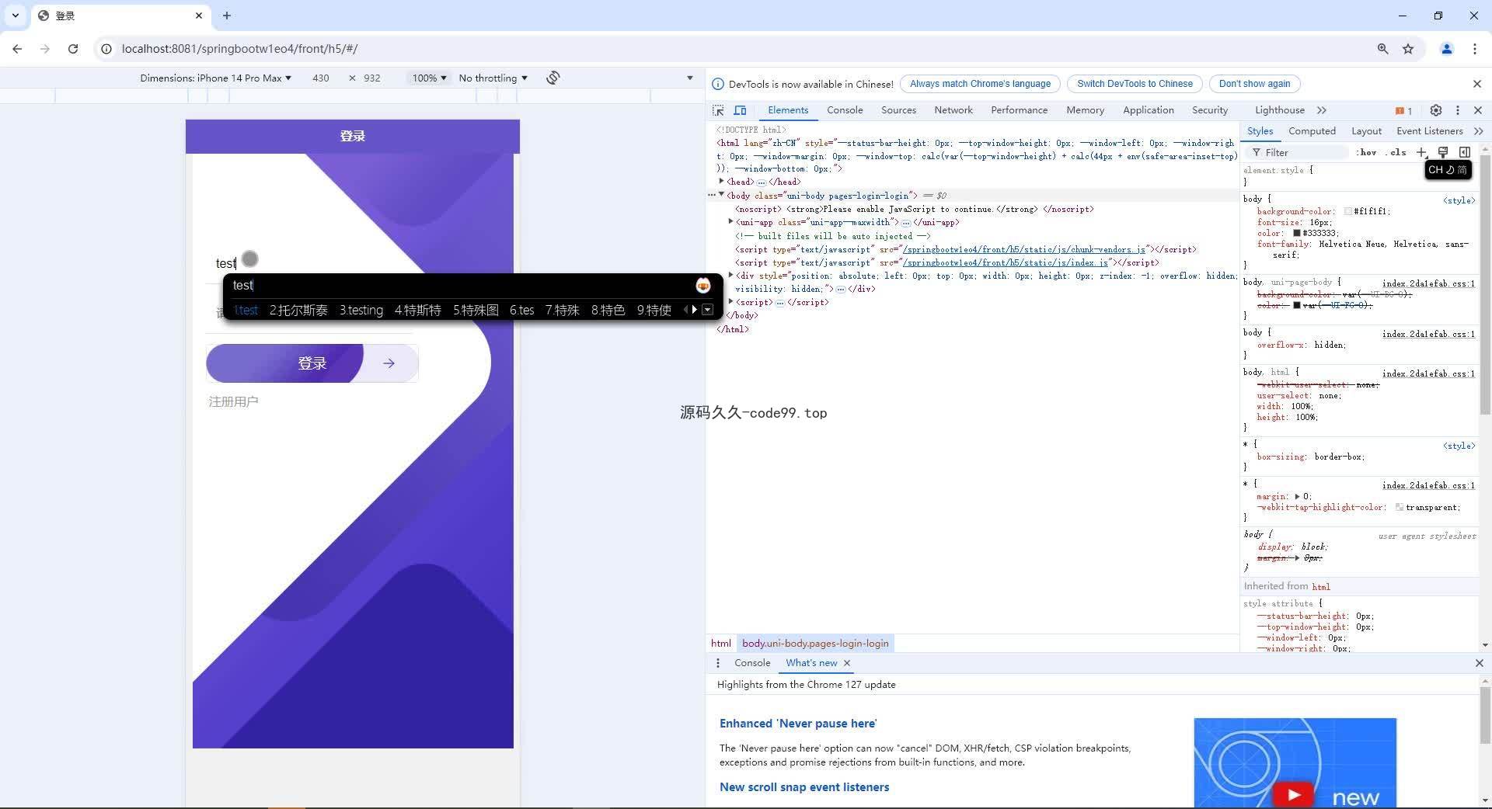This screenshot has width=1492, height=809.
Task: Open the Chrome three-dot menu
Action: coord(1475,48)
